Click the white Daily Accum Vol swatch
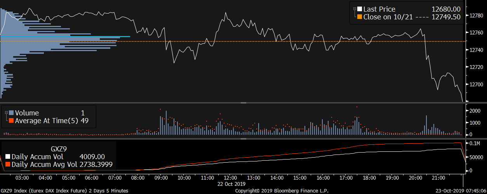487x194 pixels. 7,157
